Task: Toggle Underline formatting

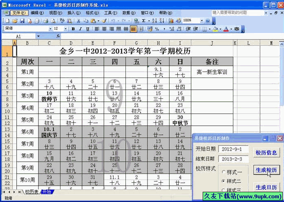Action: click(x=88, y=29)
